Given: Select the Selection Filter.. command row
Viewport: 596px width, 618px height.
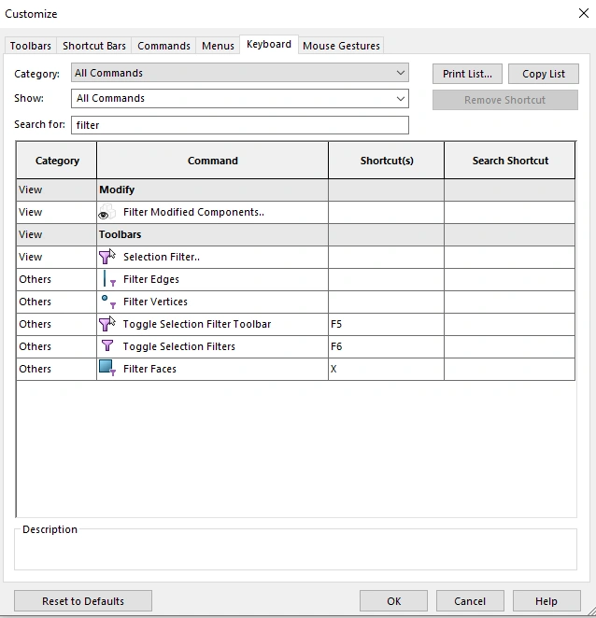Looking at the screenshot, I should tap(296, 257).
